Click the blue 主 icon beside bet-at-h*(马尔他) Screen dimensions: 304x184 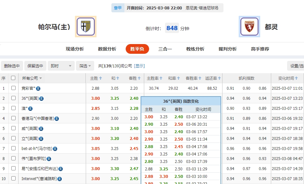pyautogui.click(x=55, y=149)
